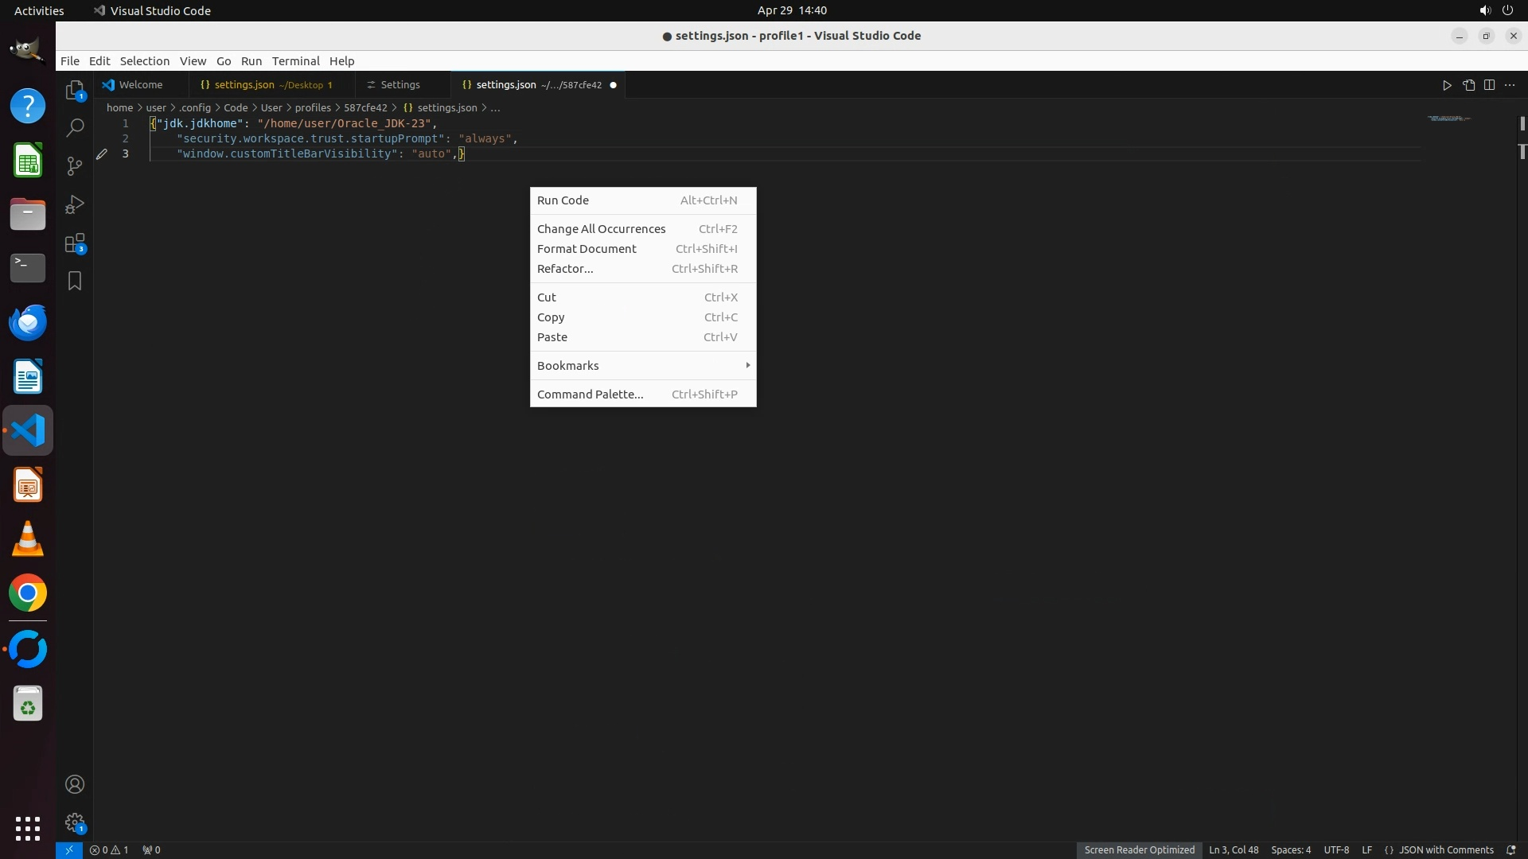Click the Run Code play icon
Screen dimensions: 1528x859
click(1447, 85)
